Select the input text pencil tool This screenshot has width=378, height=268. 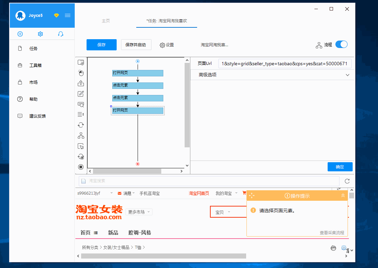coord(81,94)
